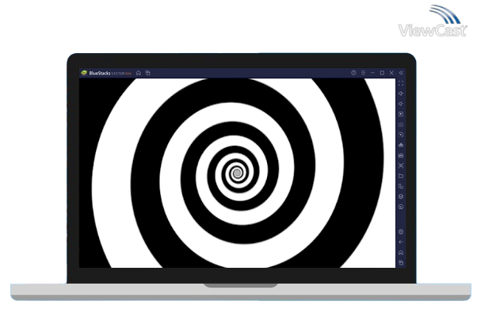Click the BlueStacks logo icon
This screenshot has height=328, width=477.
[84, 73]
